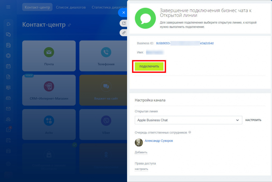
Task: Open the Почта card
Action: pyautogui.click(x=49, y=56)
